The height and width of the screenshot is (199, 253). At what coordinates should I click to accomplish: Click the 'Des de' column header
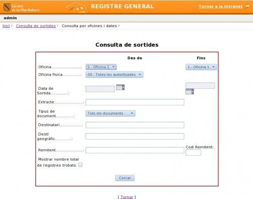[x=135, y=58]
